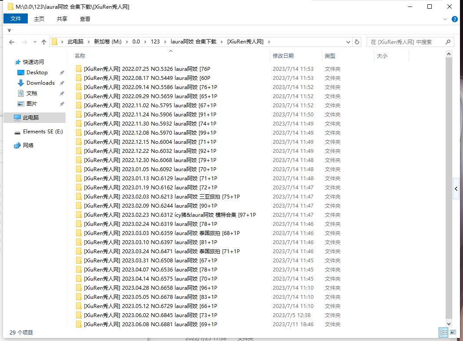Click the folder icon of No.5795 row
This screenshot has height=341, width=463.
point(79,106)
